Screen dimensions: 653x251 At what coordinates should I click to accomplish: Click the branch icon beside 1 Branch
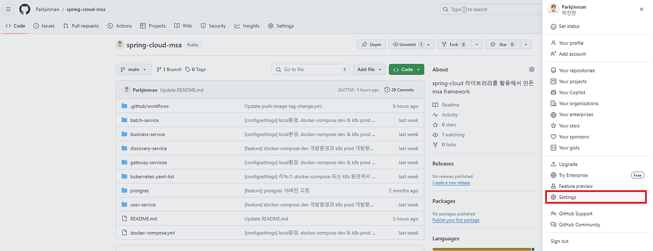pos(159,69)
